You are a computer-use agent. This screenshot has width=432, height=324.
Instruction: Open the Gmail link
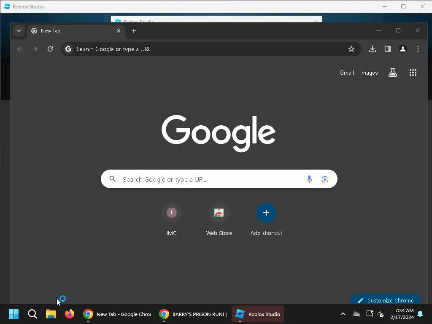coord(347,73)
